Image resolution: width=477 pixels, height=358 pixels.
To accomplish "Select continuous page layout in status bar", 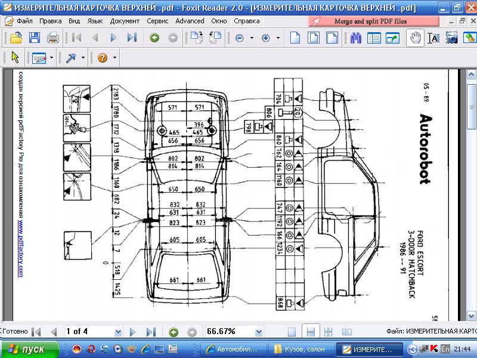I will (x=311, y=332).
